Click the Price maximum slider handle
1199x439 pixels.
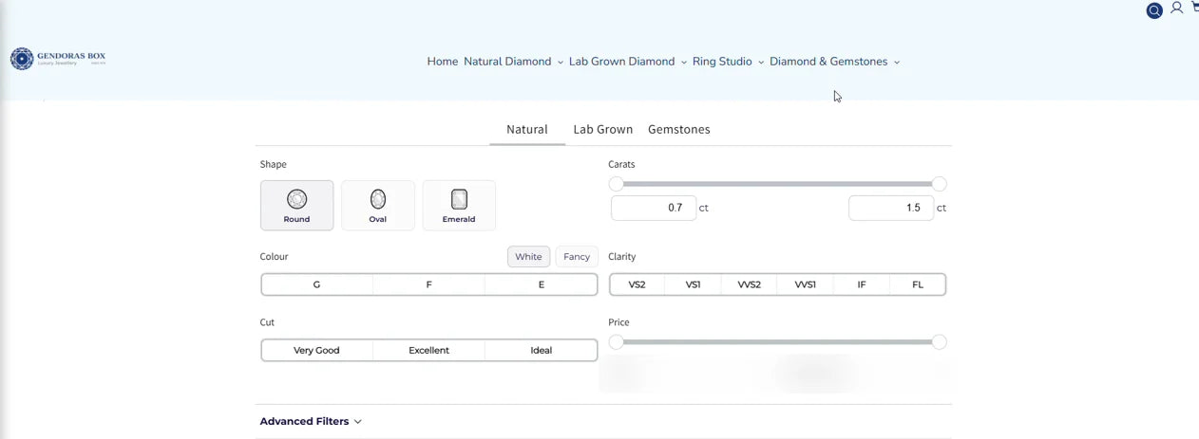[940, 342]
